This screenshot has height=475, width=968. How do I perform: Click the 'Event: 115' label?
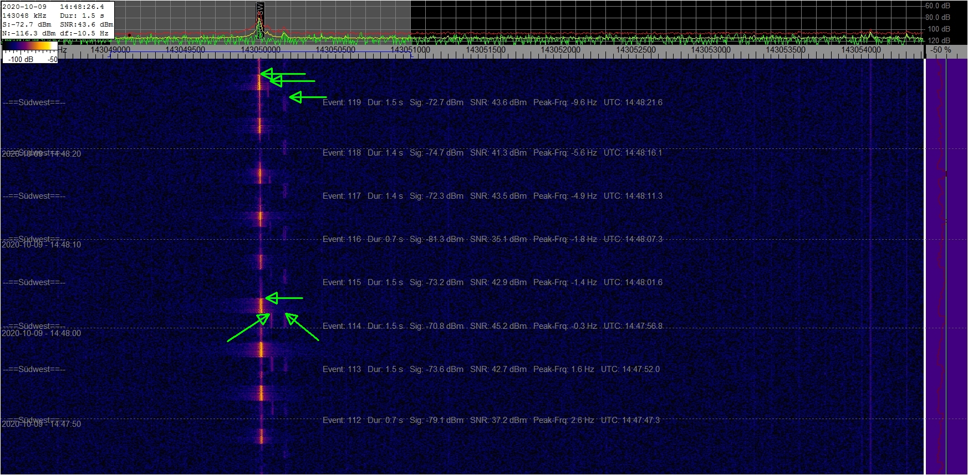[342, 282]
